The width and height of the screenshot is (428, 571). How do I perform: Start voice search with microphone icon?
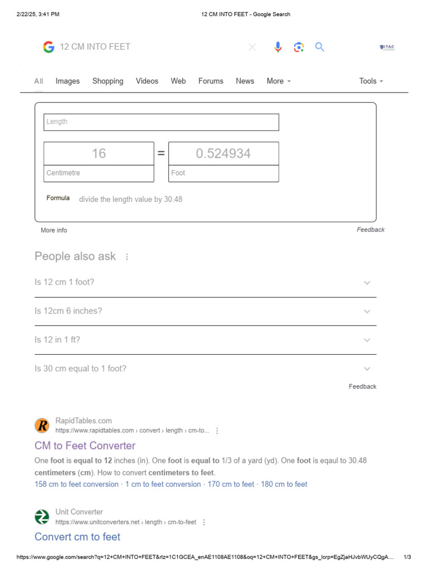pyautogui.click(x=278, y=47)
